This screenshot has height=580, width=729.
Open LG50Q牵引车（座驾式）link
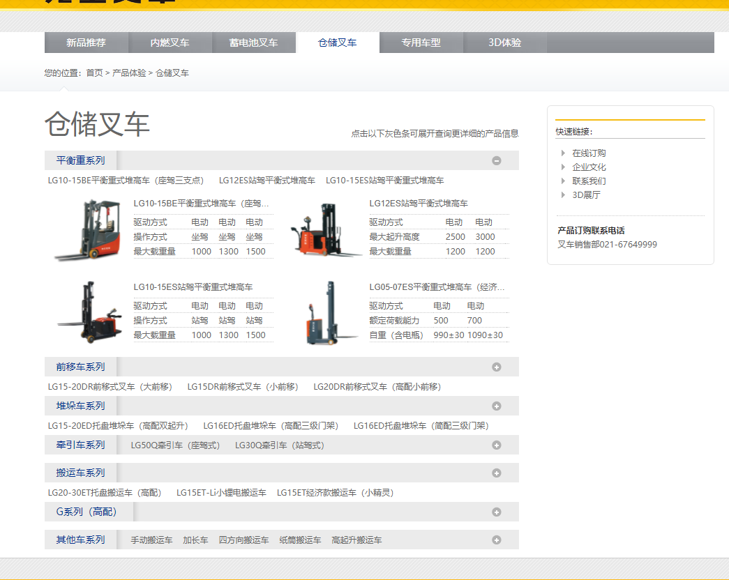coord(175,445)
